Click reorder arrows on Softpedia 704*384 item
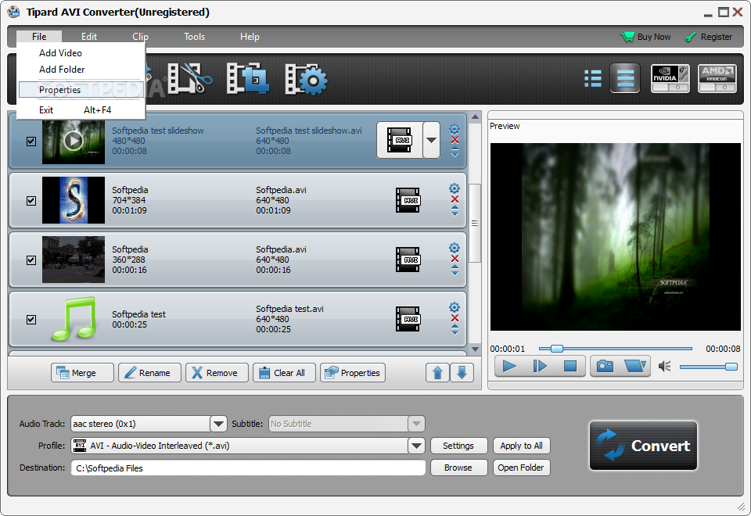The width and height of the screenshot is (751, 516). click(455, 211)
